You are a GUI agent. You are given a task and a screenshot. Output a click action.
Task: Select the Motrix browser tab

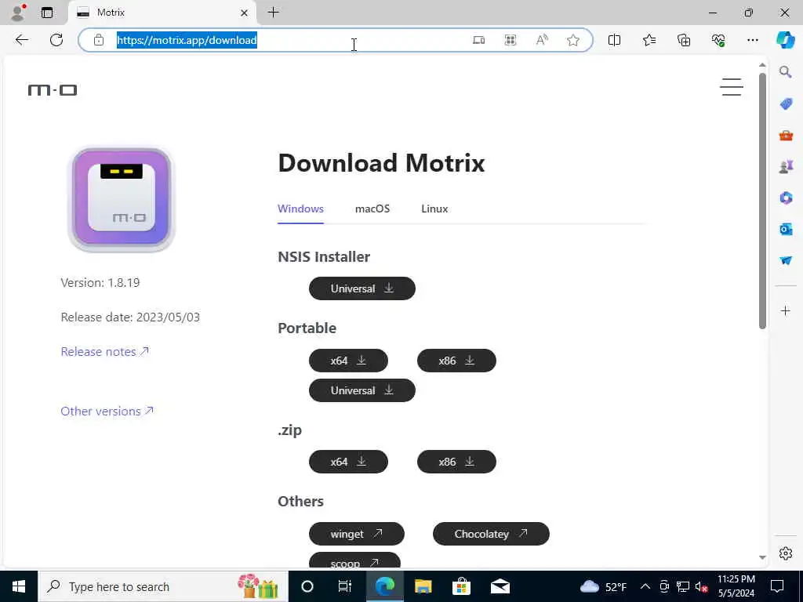162,13
